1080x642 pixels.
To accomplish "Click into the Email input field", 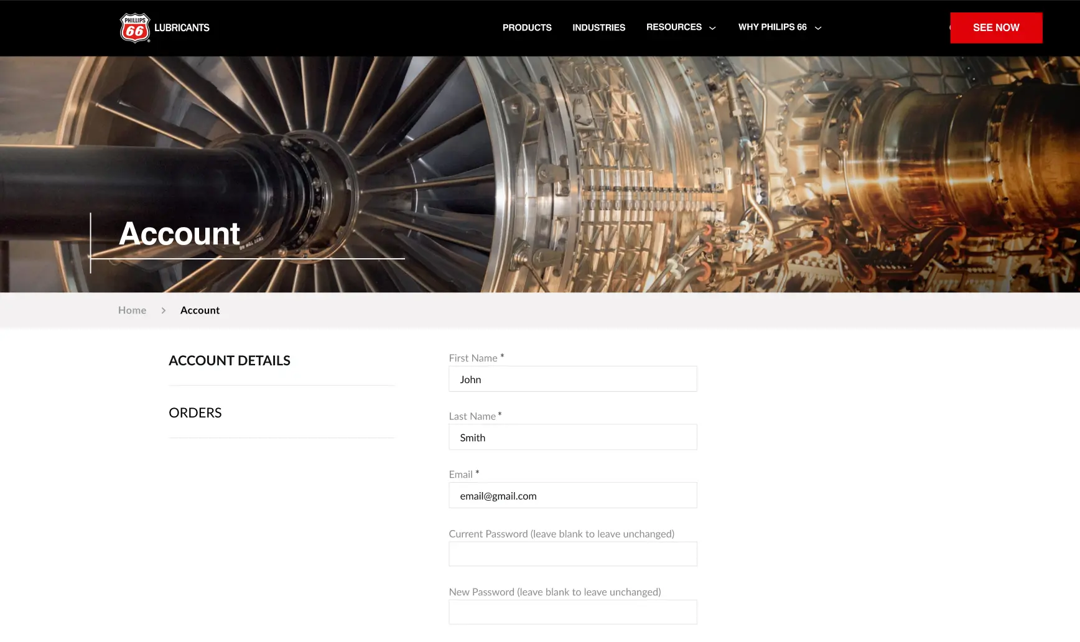I will tap(572, 496).
